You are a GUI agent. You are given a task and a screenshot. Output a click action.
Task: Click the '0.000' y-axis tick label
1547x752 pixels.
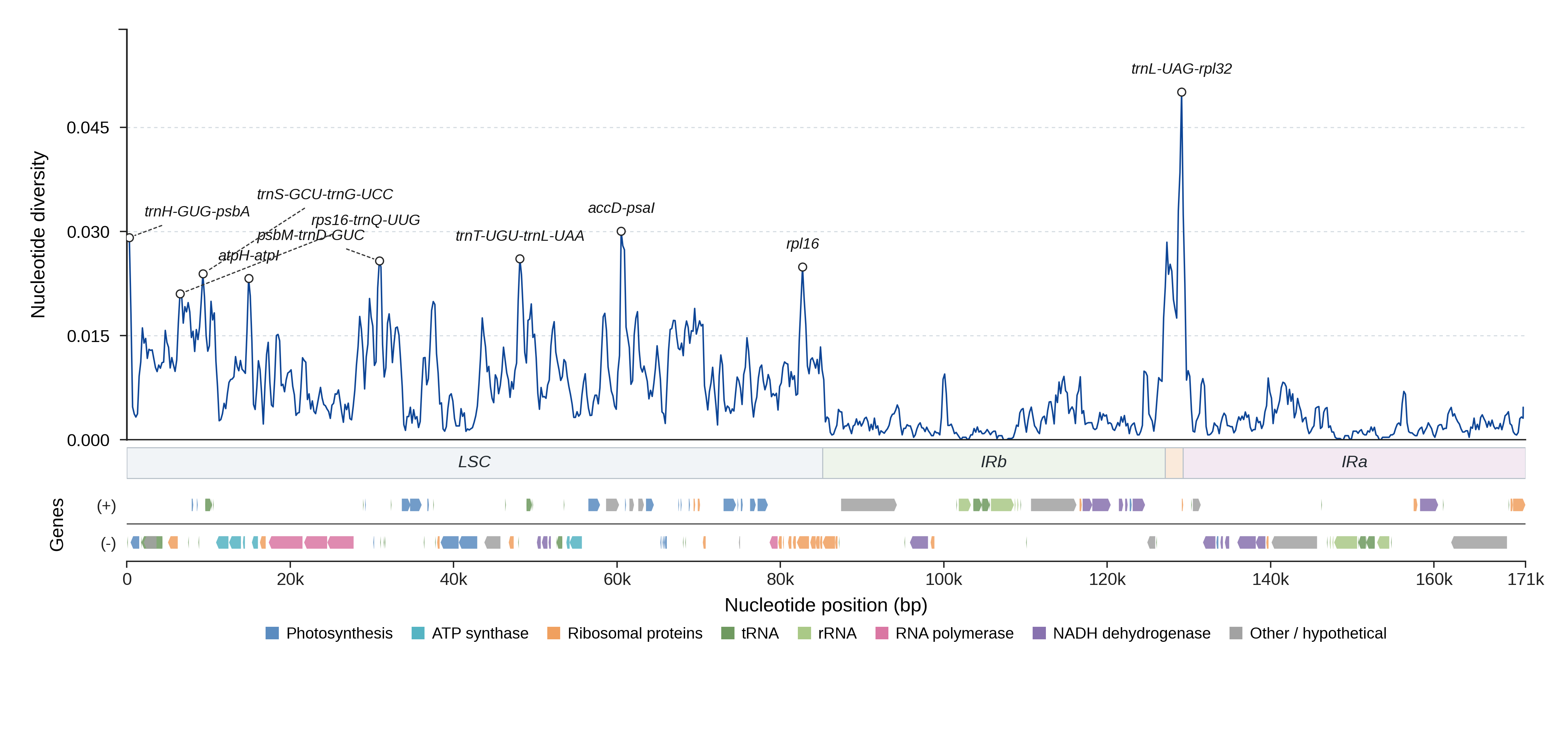(88, 440)
